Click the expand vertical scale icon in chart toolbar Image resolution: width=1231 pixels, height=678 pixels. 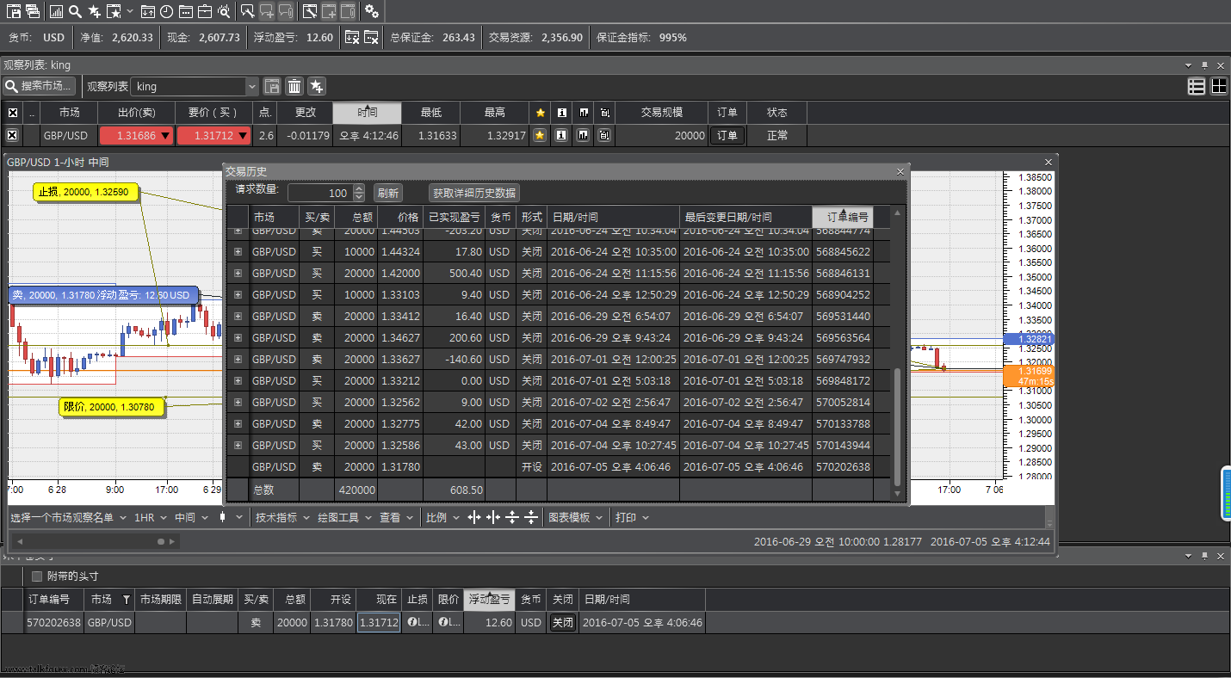[x=512, y=517]
